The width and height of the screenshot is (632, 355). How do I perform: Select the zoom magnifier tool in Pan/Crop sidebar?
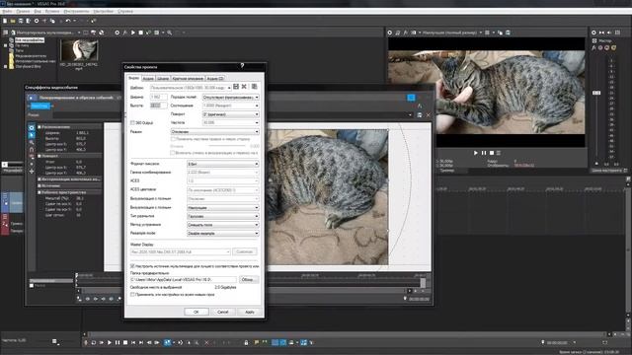pos(32,142)
